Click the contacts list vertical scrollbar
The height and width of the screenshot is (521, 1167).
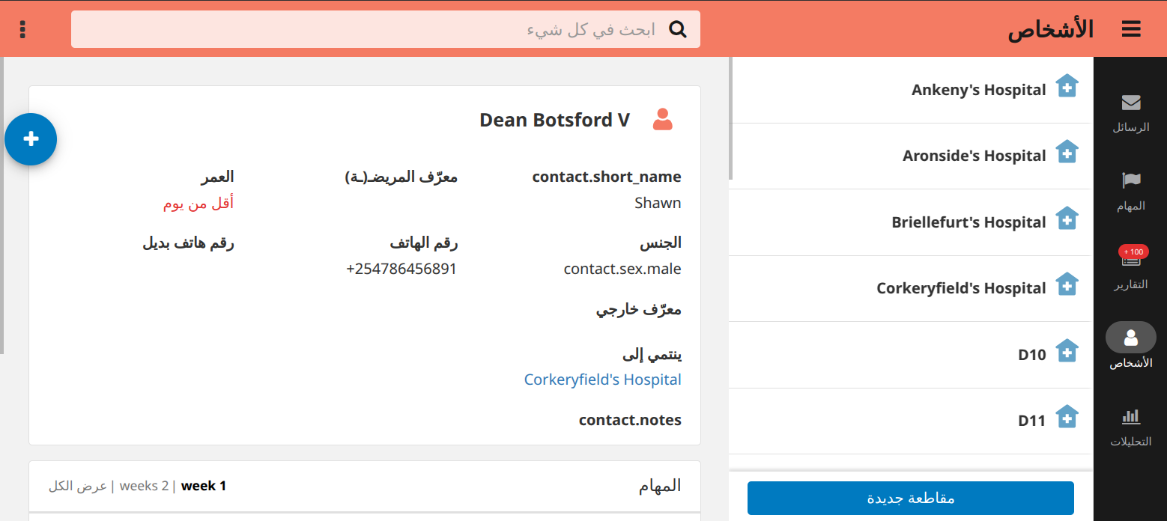[x=730, y=120]
